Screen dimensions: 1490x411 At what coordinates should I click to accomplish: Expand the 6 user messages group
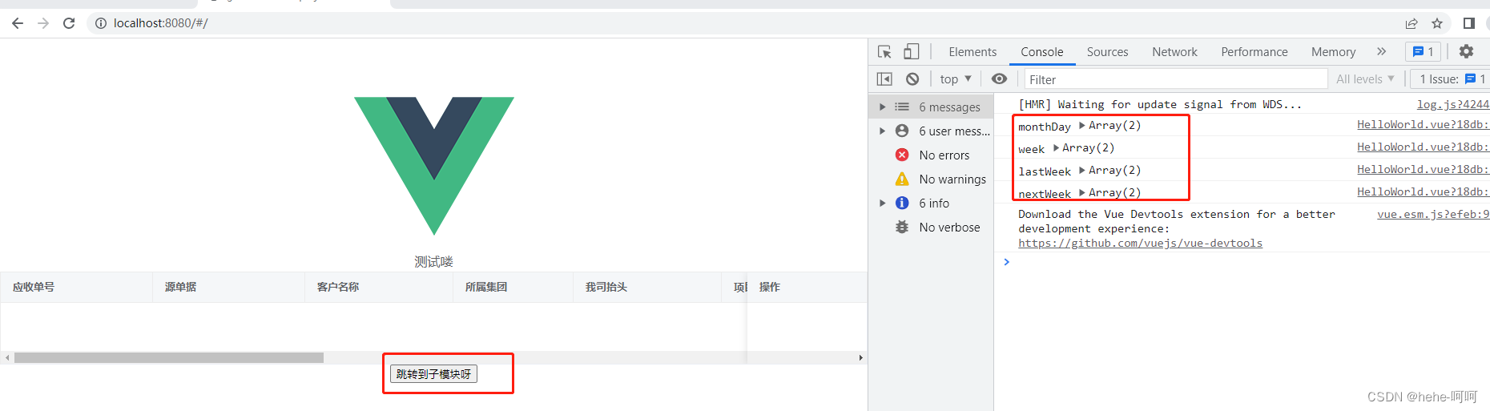pyautogui.click(x=883, y=131)
